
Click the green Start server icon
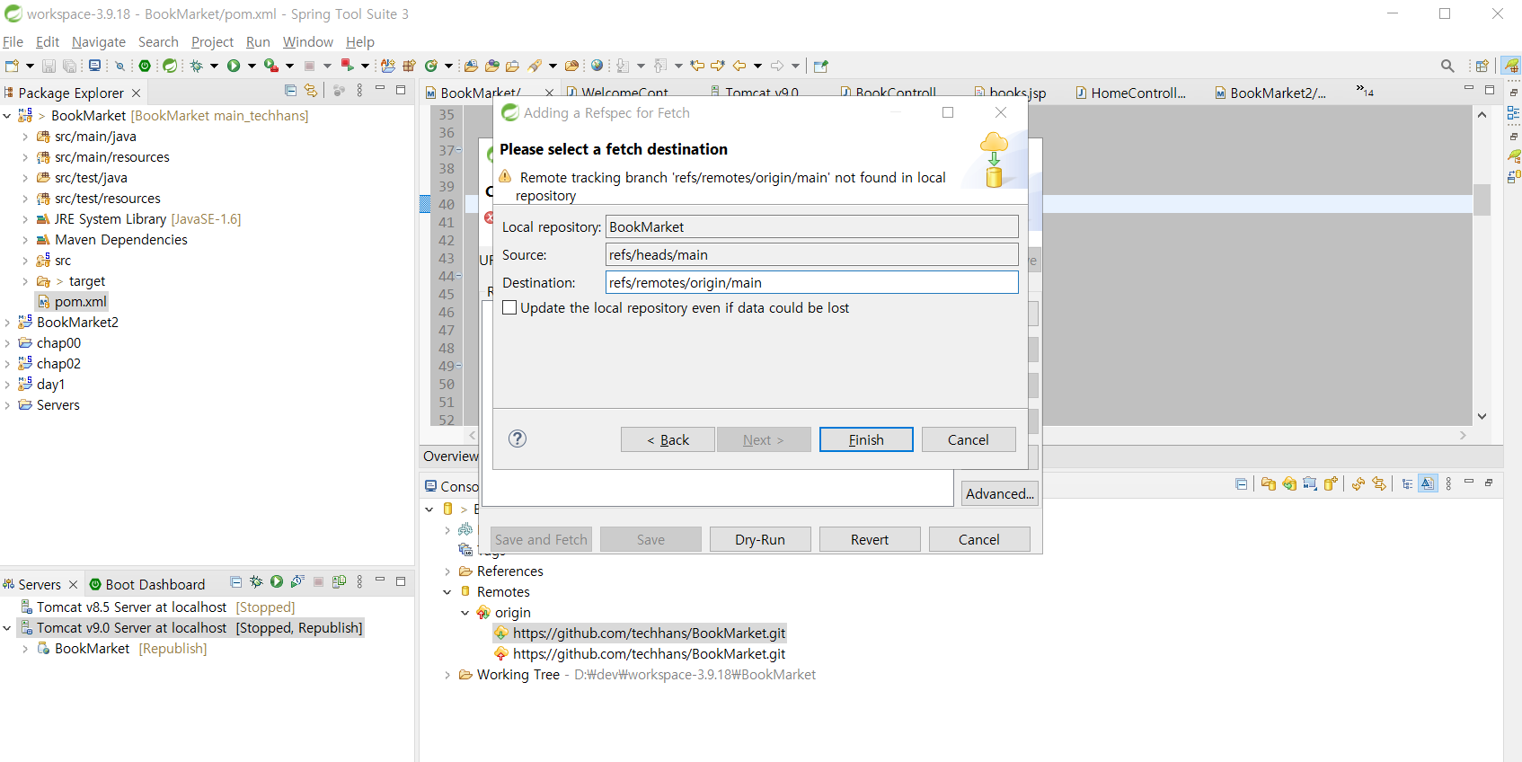[x=277, y=582]
